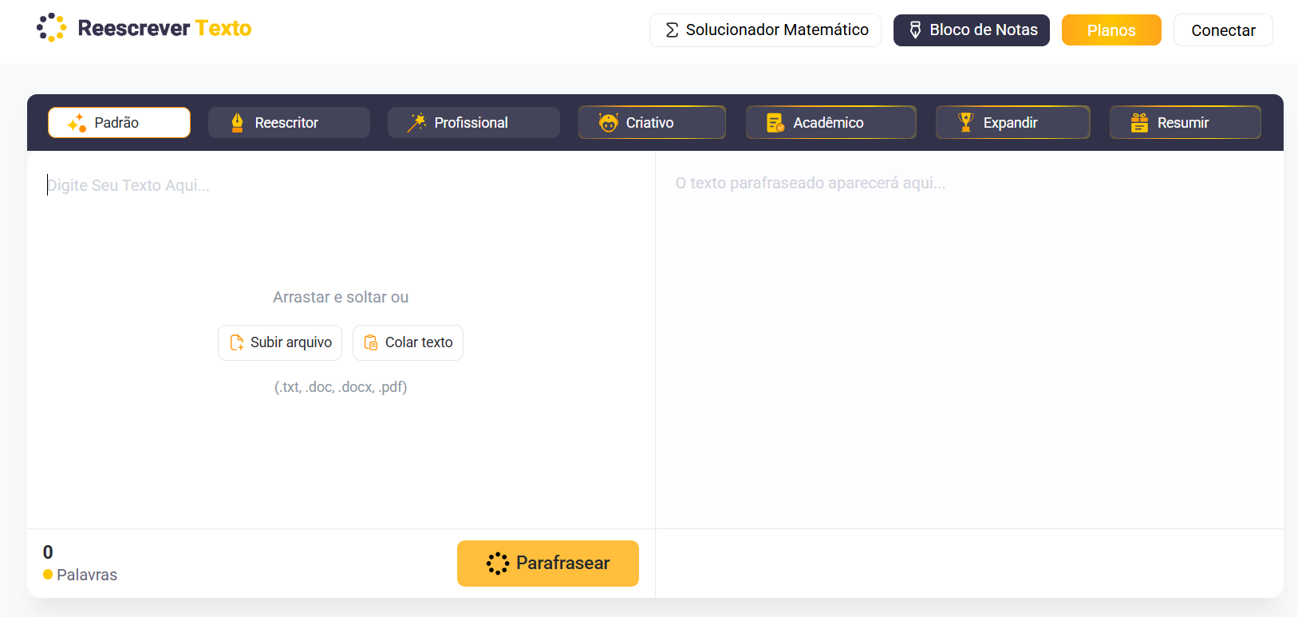This screenshot has width=1298, height=617.
Task: Click the clipboard icon in Colar texto
Action: (x=371, y=342)
